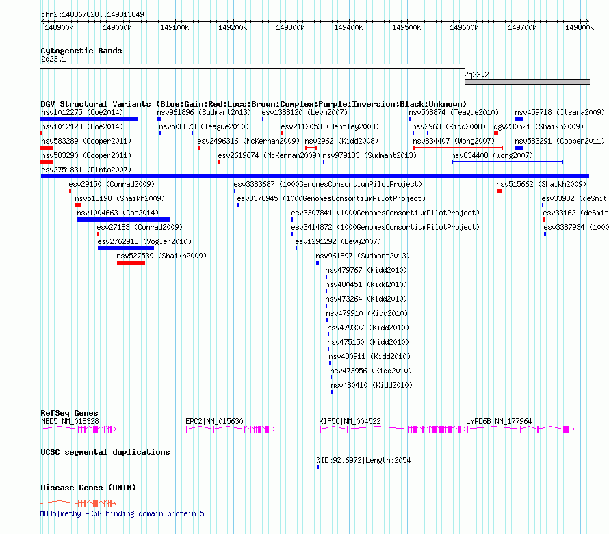This screenshot has width=609, height=534.
Task: Open the EPC2|NM_015630 gene model
Action: [231, 429]
